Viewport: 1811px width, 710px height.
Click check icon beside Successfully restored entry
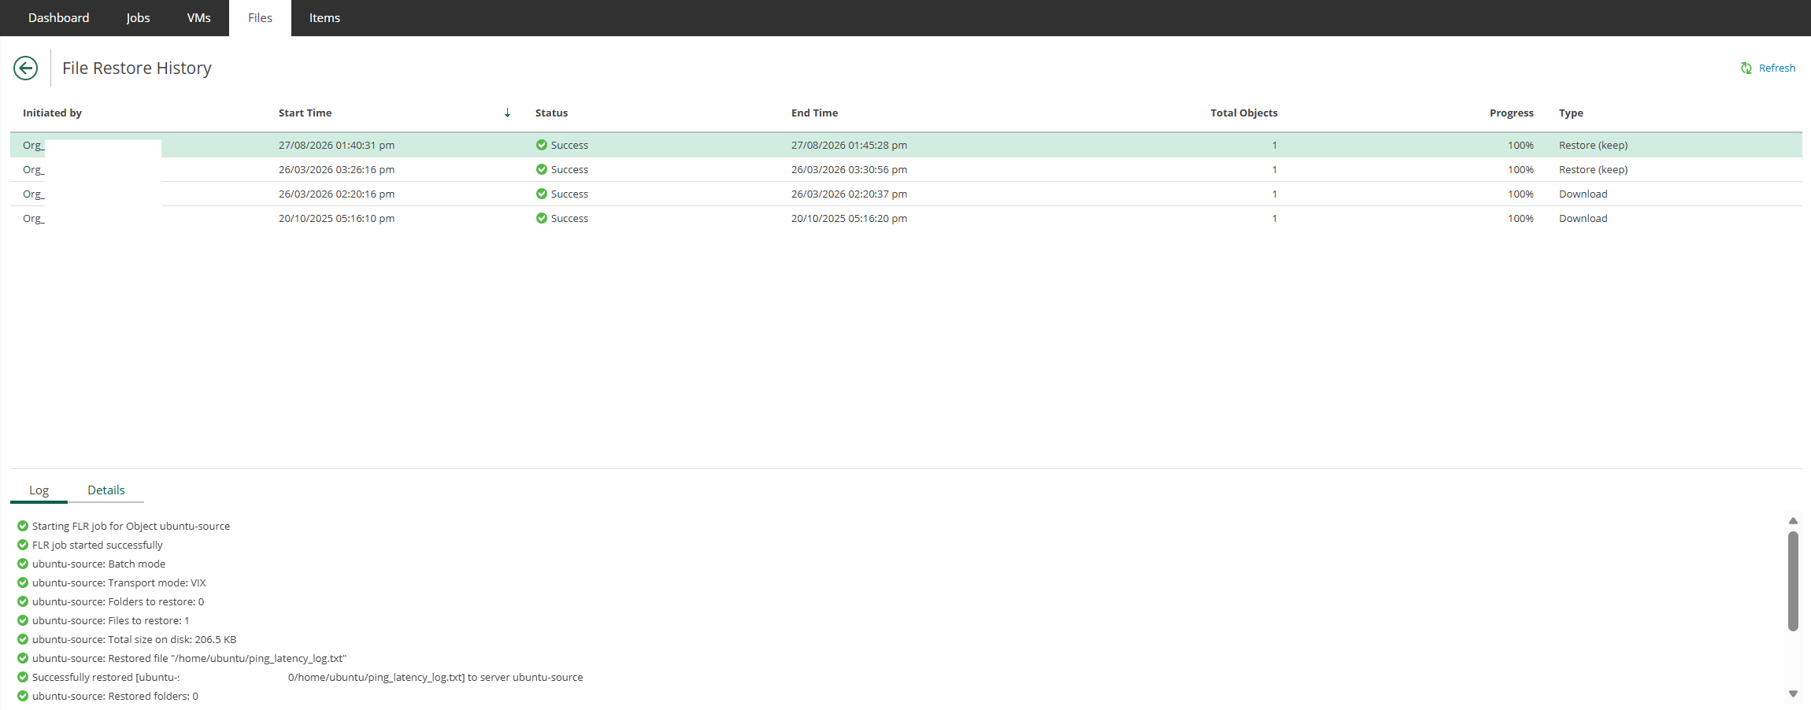click(x=23, y=677)
